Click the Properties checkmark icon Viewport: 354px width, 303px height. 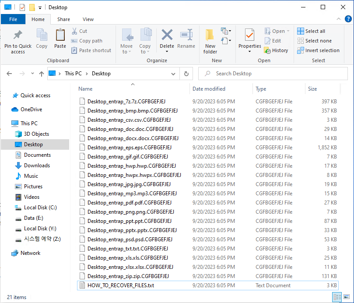[x=249, y=35]
